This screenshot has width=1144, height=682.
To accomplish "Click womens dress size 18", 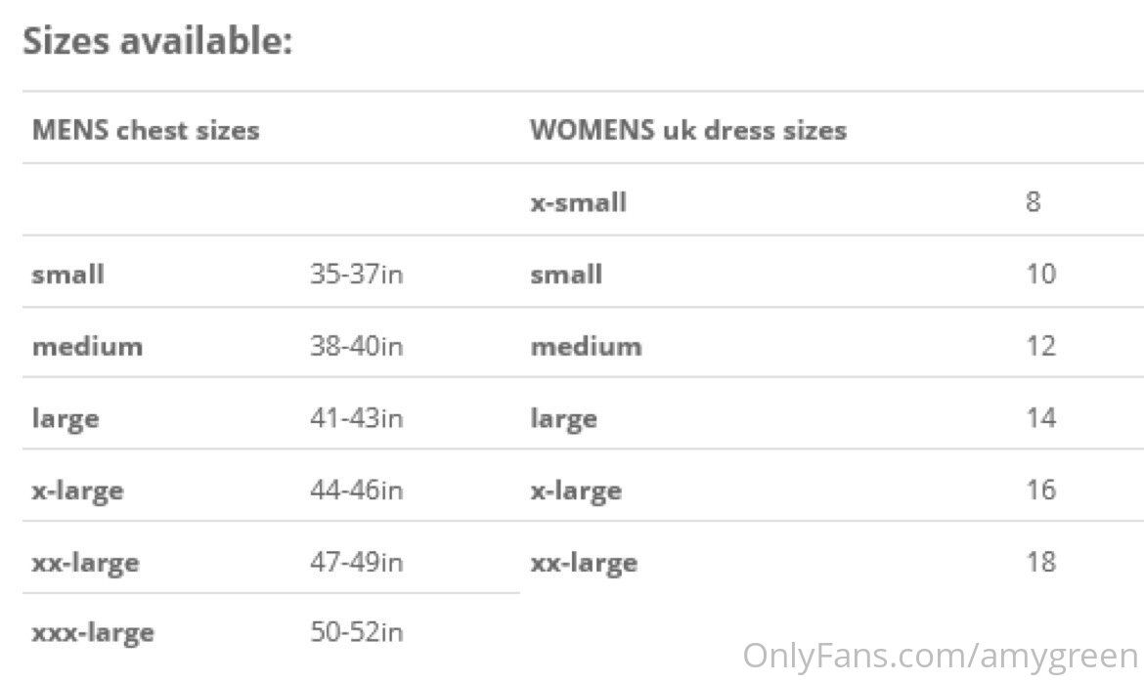I will click(x=1041, y=562).
